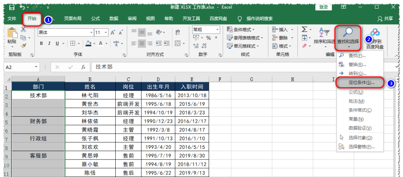Choose 选择窗格(P)... from the menu
The height and width of the screenshot is (177, 403).
[360, 147]
